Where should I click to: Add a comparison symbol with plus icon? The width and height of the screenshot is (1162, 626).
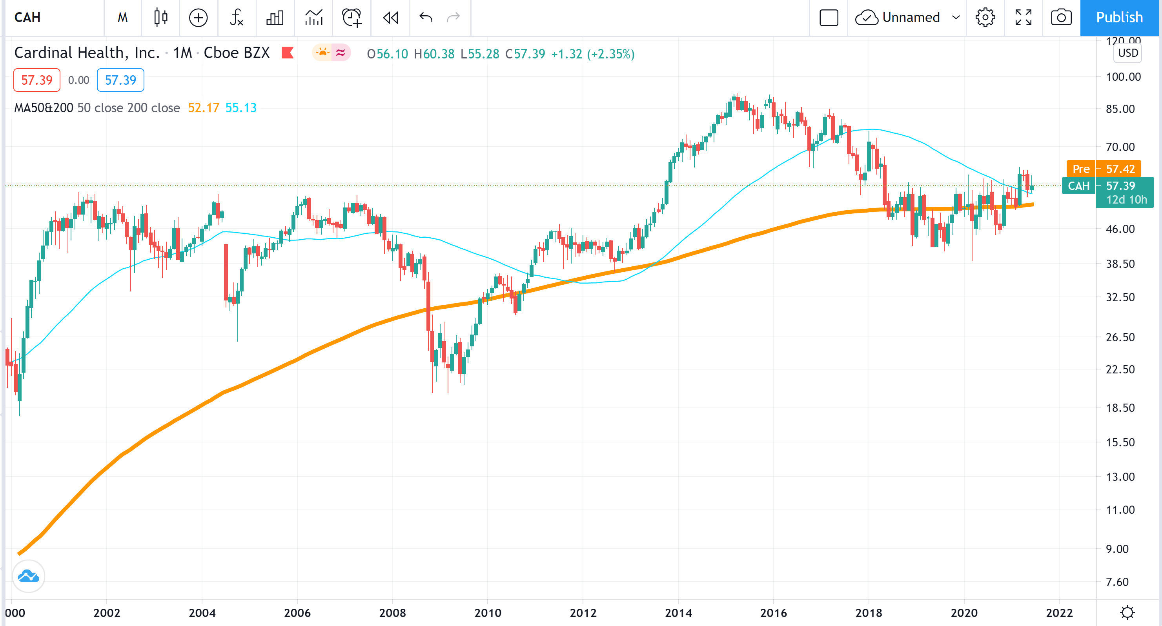coord(198,18)
